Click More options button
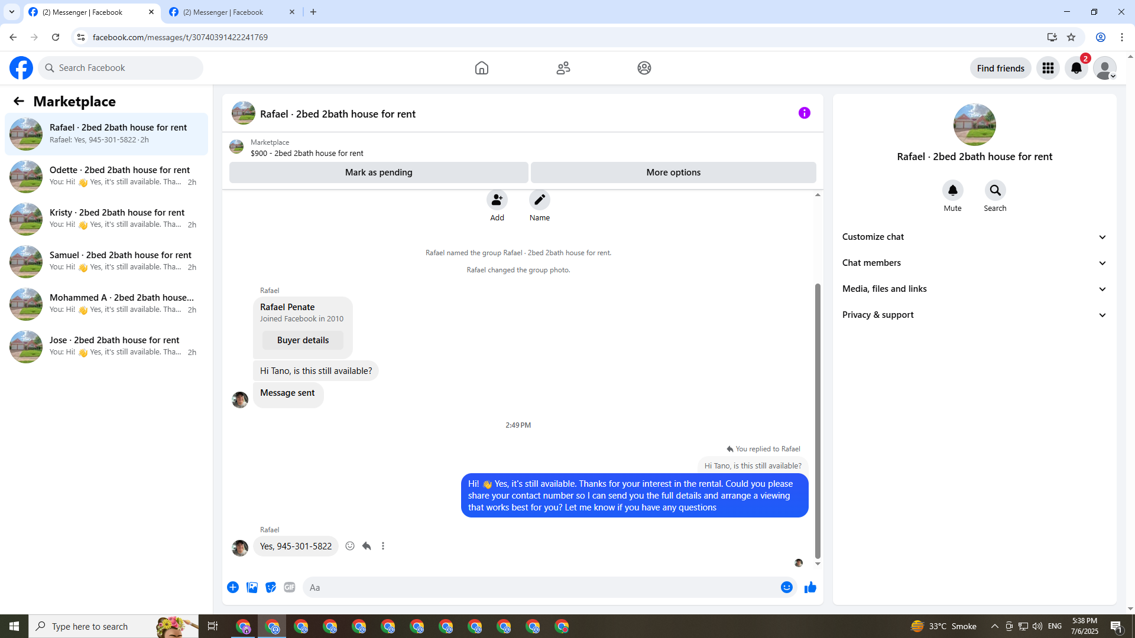 [x=673, y=172]
